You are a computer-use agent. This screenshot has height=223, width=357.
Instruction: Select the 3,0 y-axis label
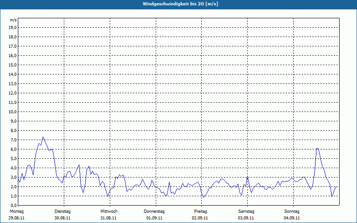[13, 177]
